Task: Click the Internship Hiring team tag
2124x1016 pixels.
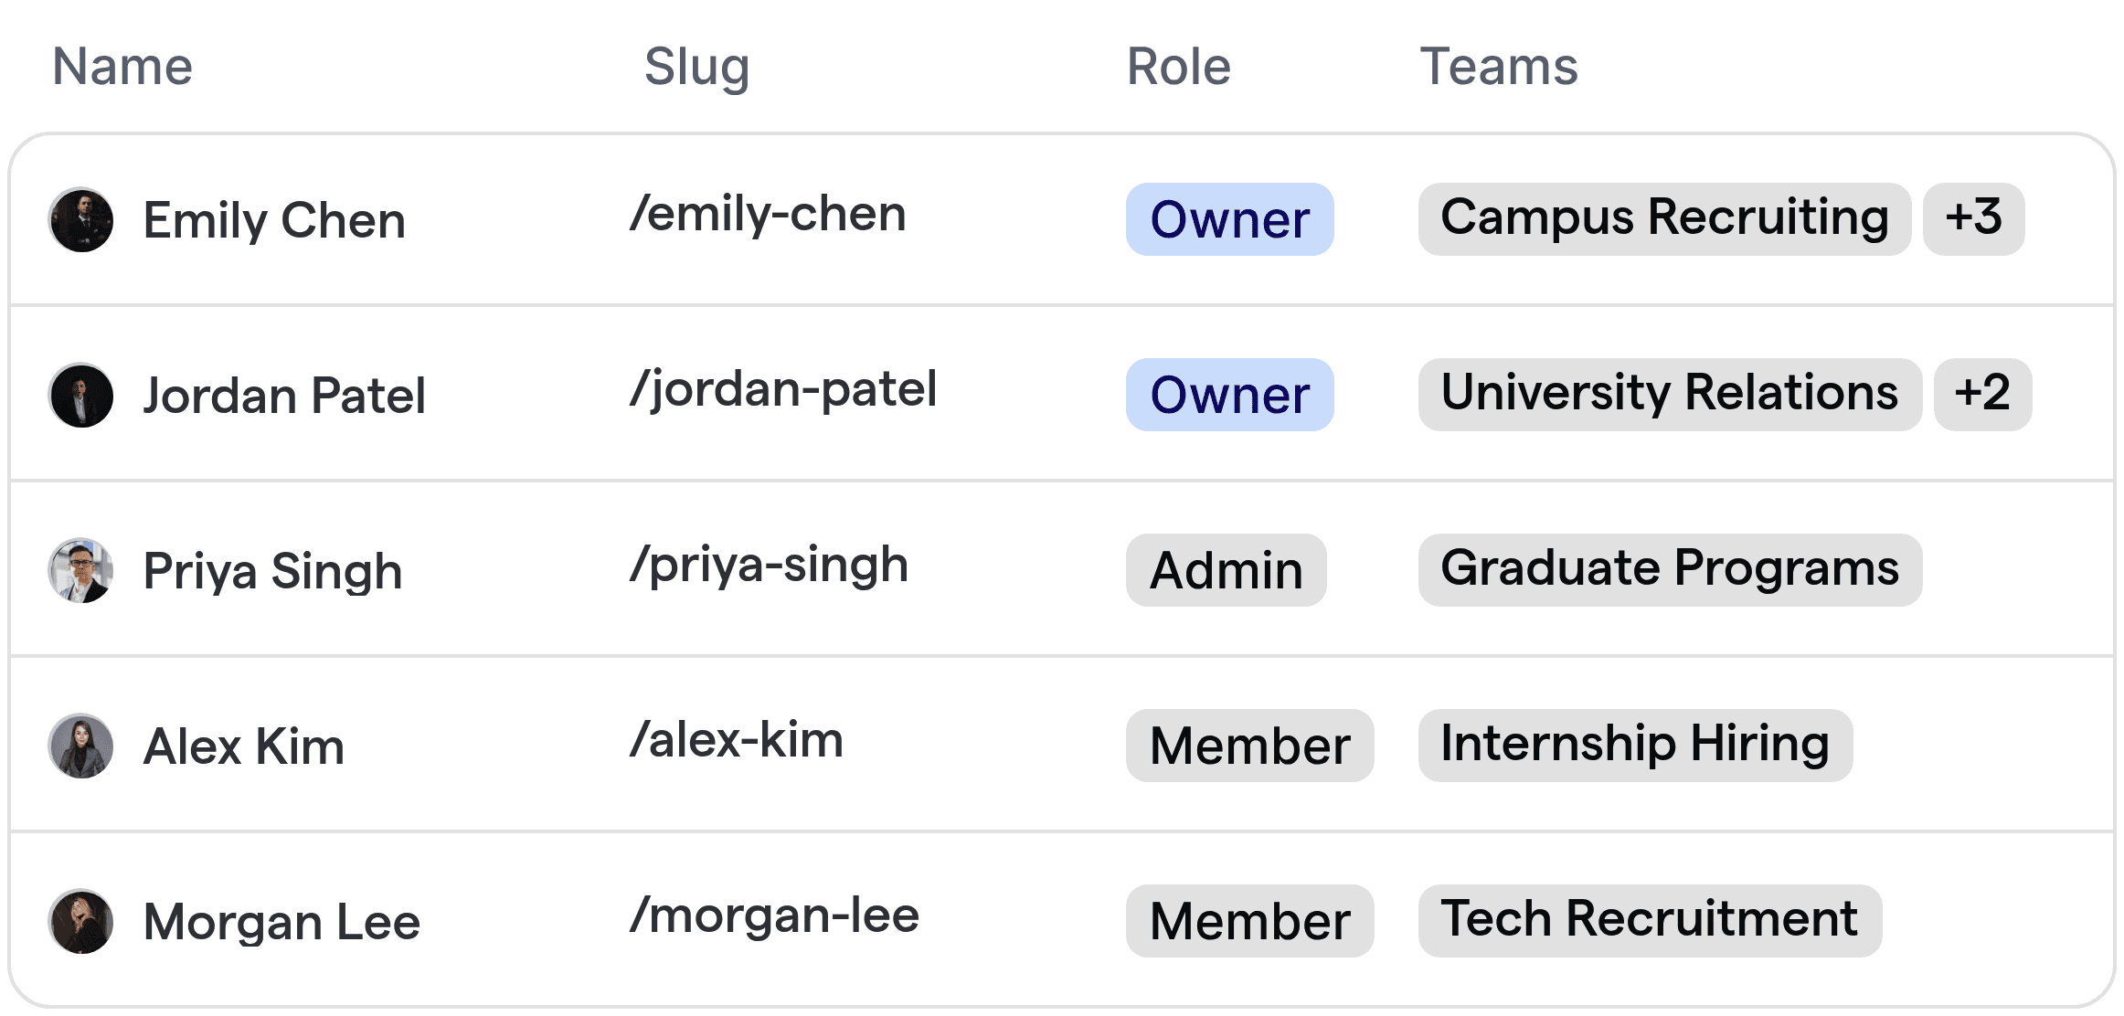Action: click(1635, 746)
